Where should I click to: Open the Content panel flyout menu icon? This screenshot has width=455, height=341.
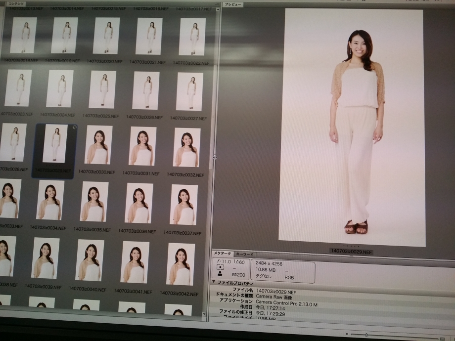pyautogui.click(x=217, y=5)
